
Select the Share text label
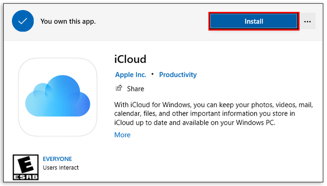tap(136, 89)
